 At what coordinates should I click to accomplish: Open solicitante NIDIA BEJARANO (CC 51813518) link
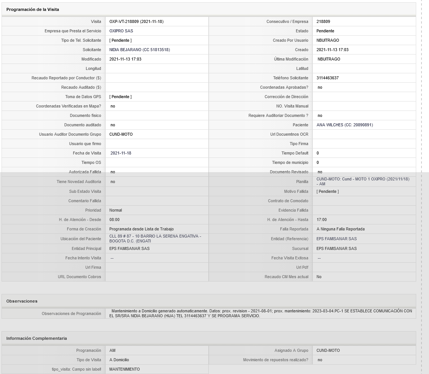coord(139,50)
